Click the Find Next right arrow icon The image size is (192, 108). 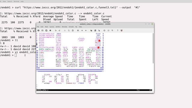coord(82,31)
